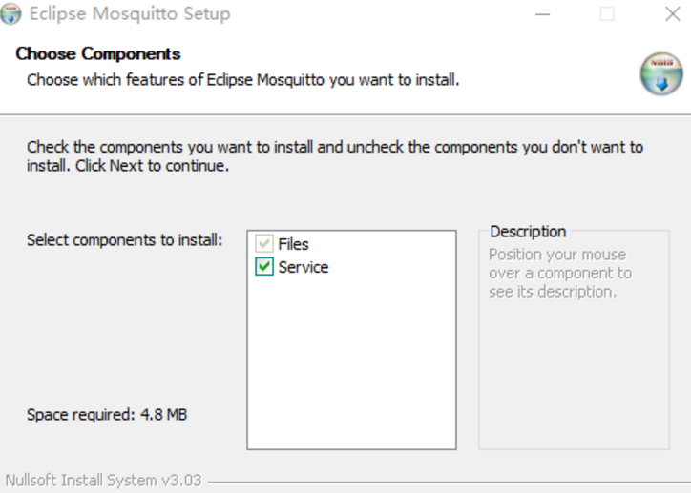Click the 'Eclipse Mosquitto Setup' window title
Viewport: 691px width, 493px height.
(129, 14)
